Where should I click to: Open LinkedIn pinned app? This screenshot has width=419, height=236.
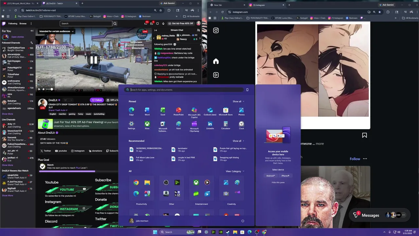210,125
